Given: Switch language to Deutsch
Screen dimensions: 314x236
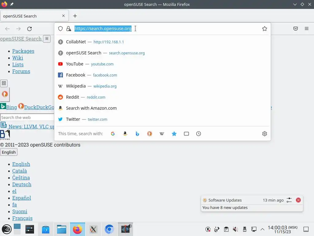Looking at the screenshot, I should 22,184.
